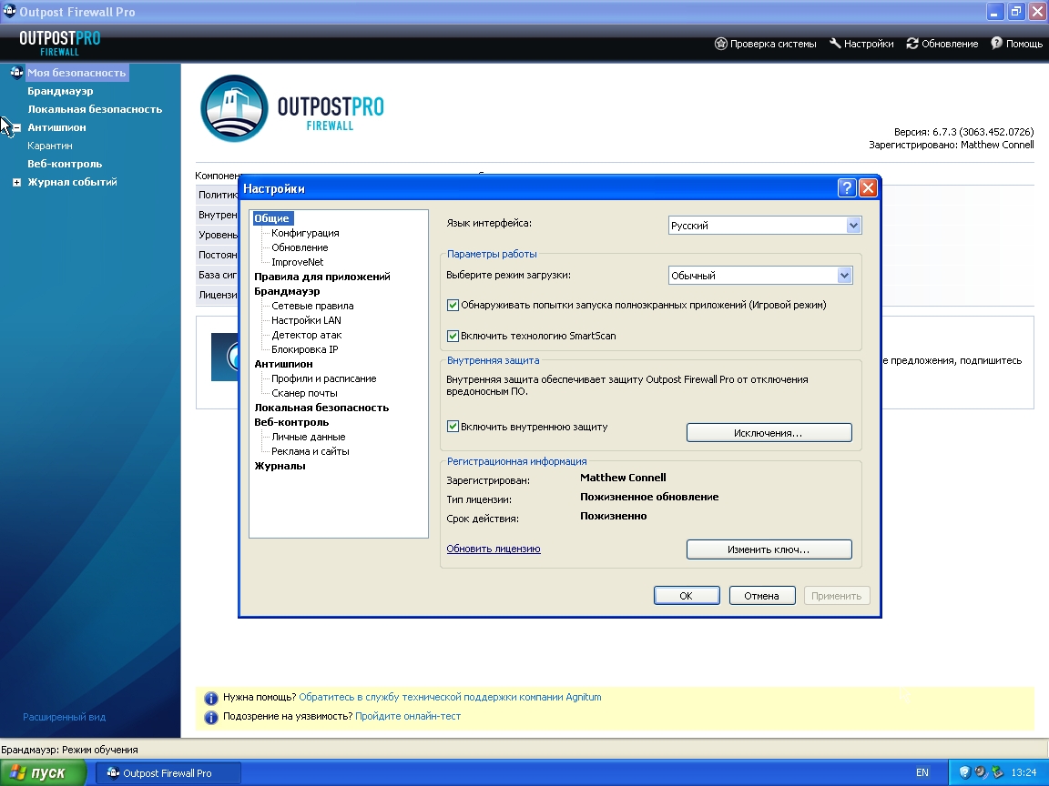The image size is (1049, 786).
Task: Select Сетевые правила tree item
Action: (312, 306)
